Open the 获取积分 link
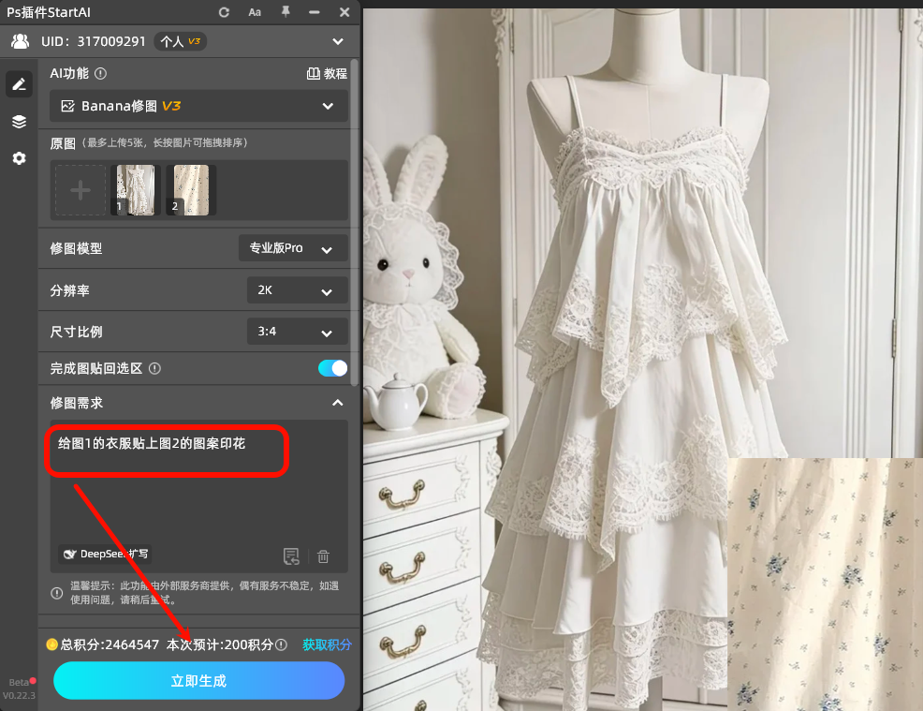 click(x=327, y=644)
